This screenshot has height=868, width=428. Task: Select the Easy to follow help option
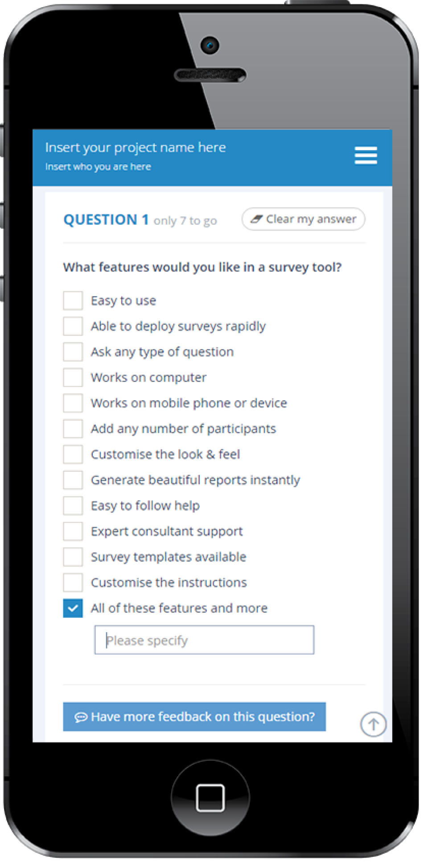[x=73, y=505]
